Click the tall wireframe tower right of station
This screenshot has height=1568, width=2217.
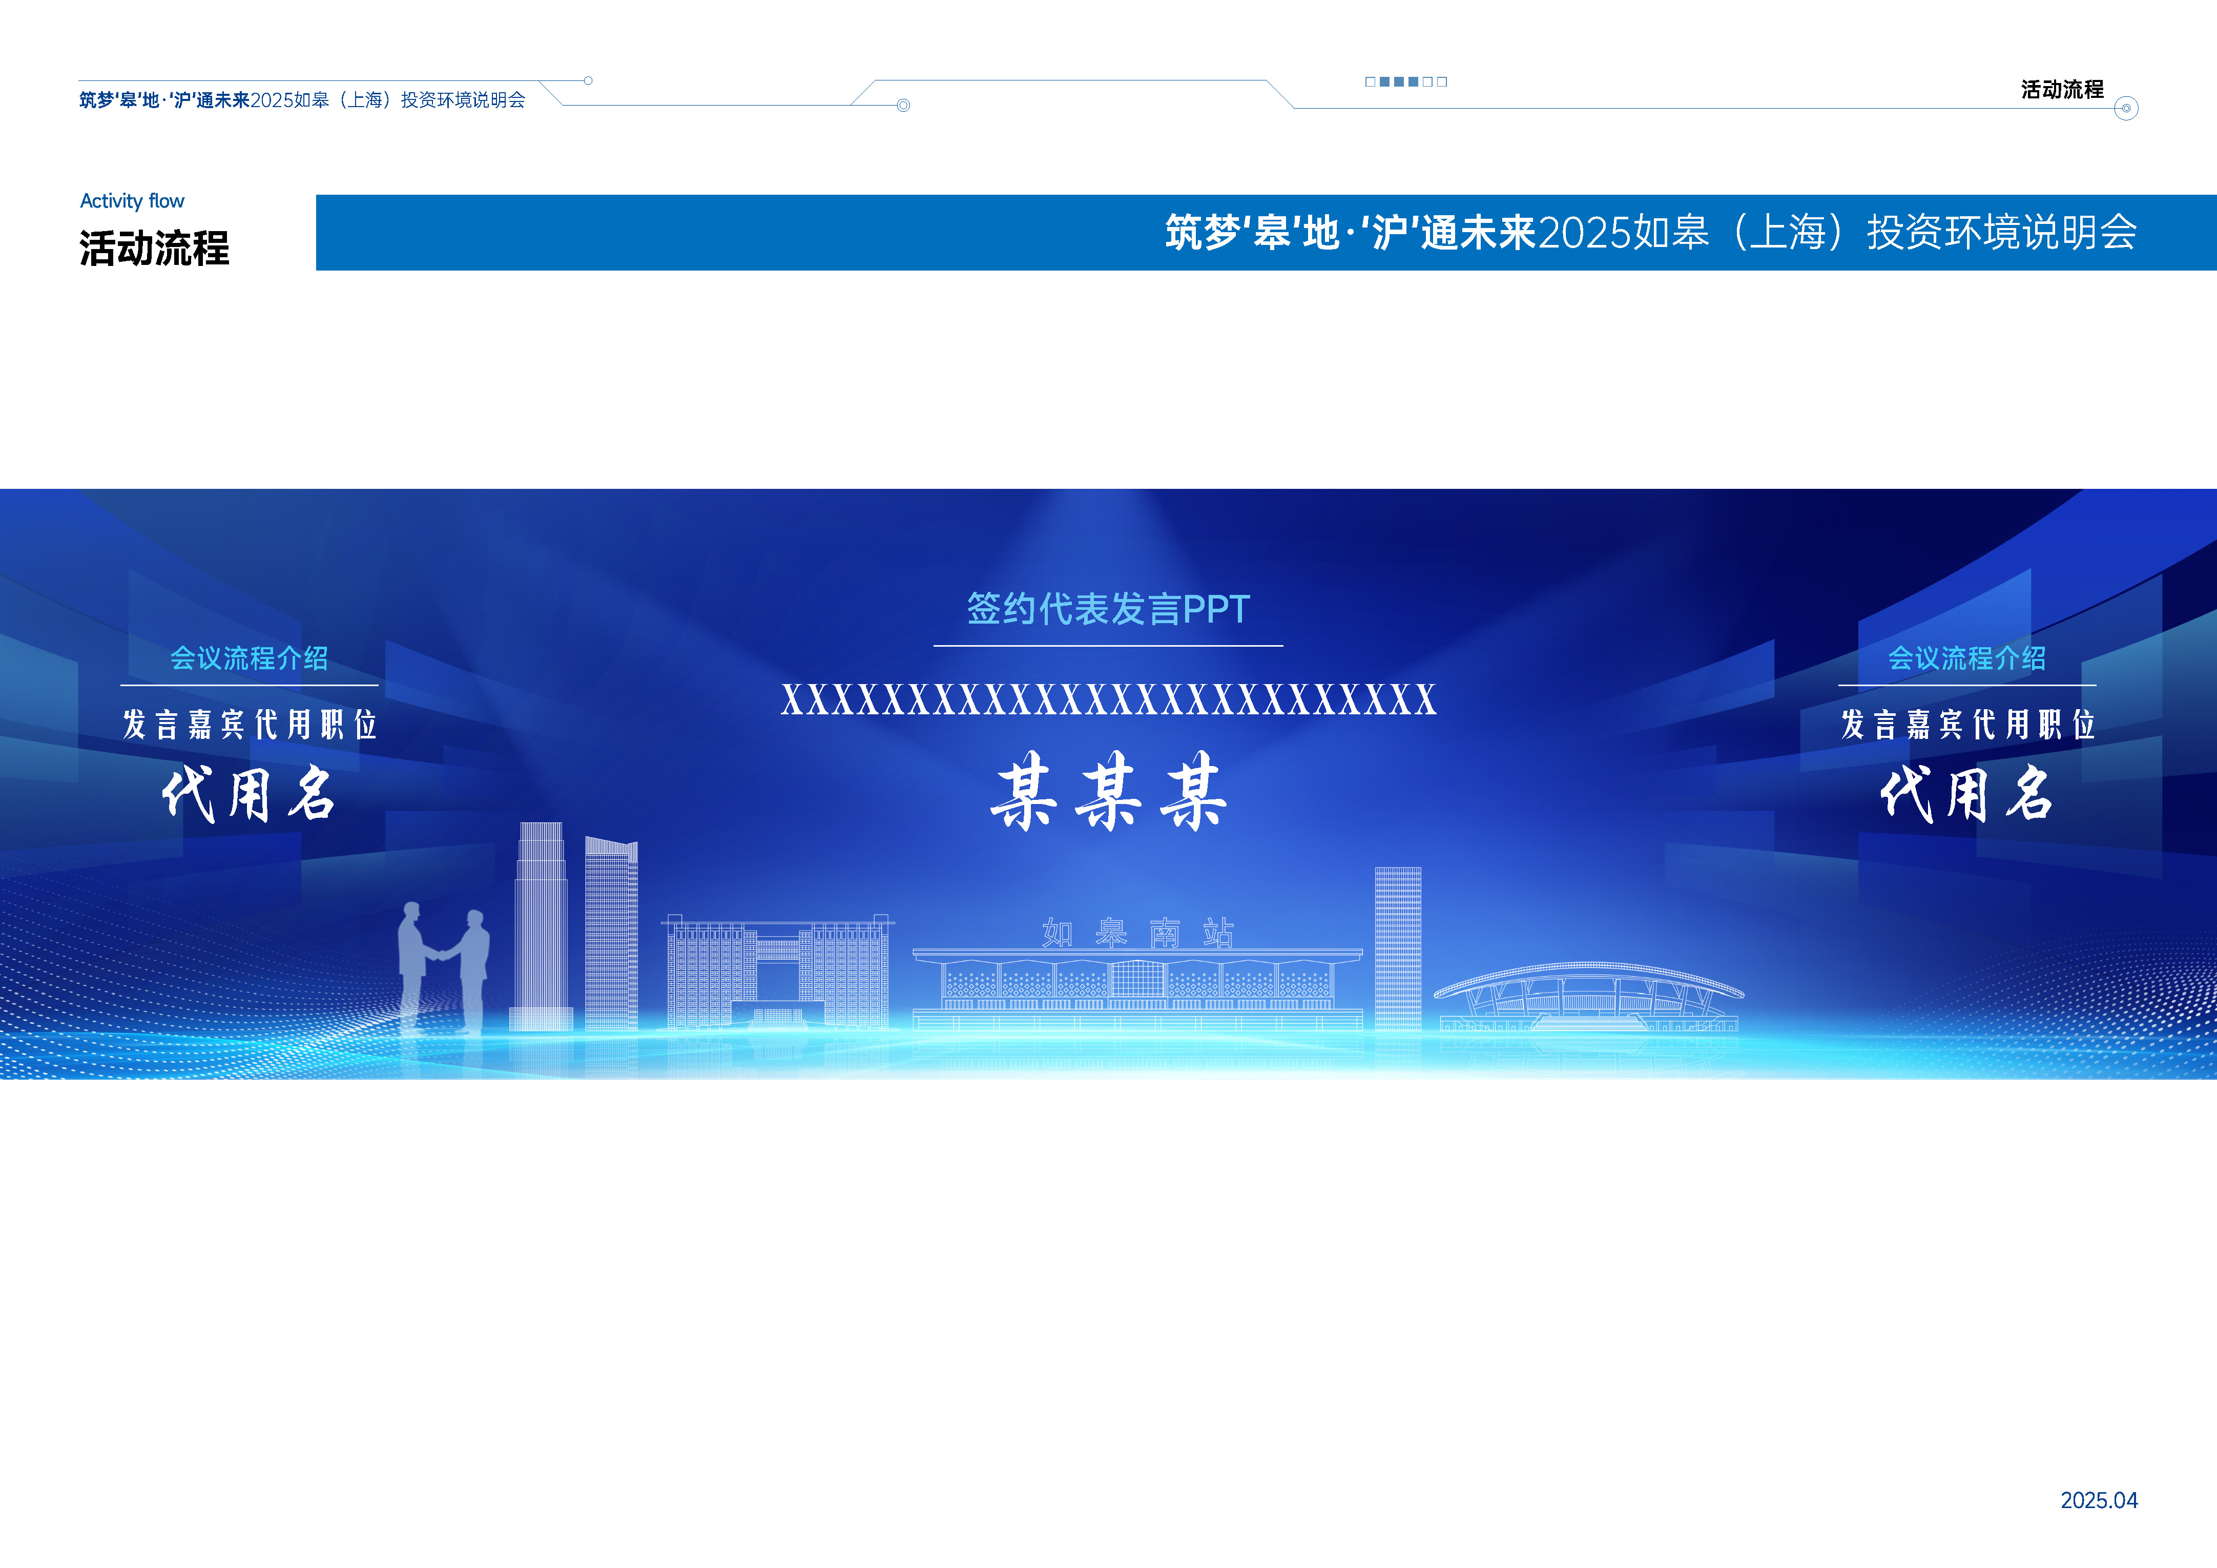(x=1397, y=948)
